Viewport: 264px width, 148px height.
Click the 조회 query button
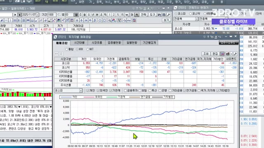(206, 54)
